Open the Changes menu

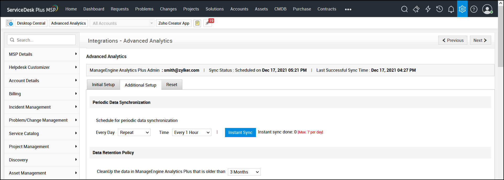pyautogui.click(x=168, y=9)
